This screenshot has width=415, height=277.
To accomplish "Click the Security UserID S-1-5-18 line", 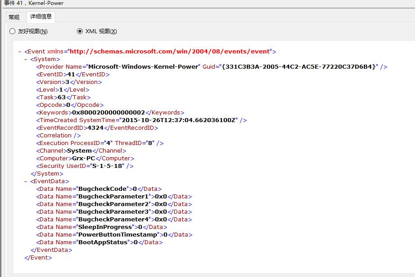I will tap(85, 166).
